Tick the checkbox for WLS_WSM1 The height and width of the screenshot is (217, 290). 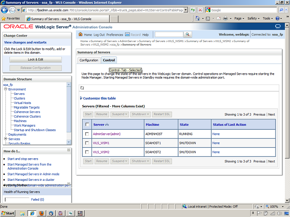(87, 143)
